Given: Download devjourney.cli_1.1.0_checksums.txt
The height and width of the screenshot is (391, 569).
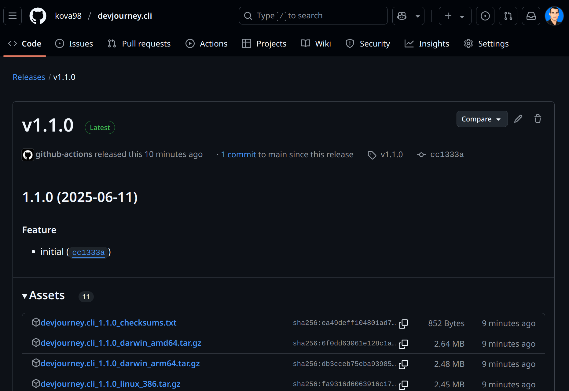Looking at the screenshot, I should pos(108,323).
